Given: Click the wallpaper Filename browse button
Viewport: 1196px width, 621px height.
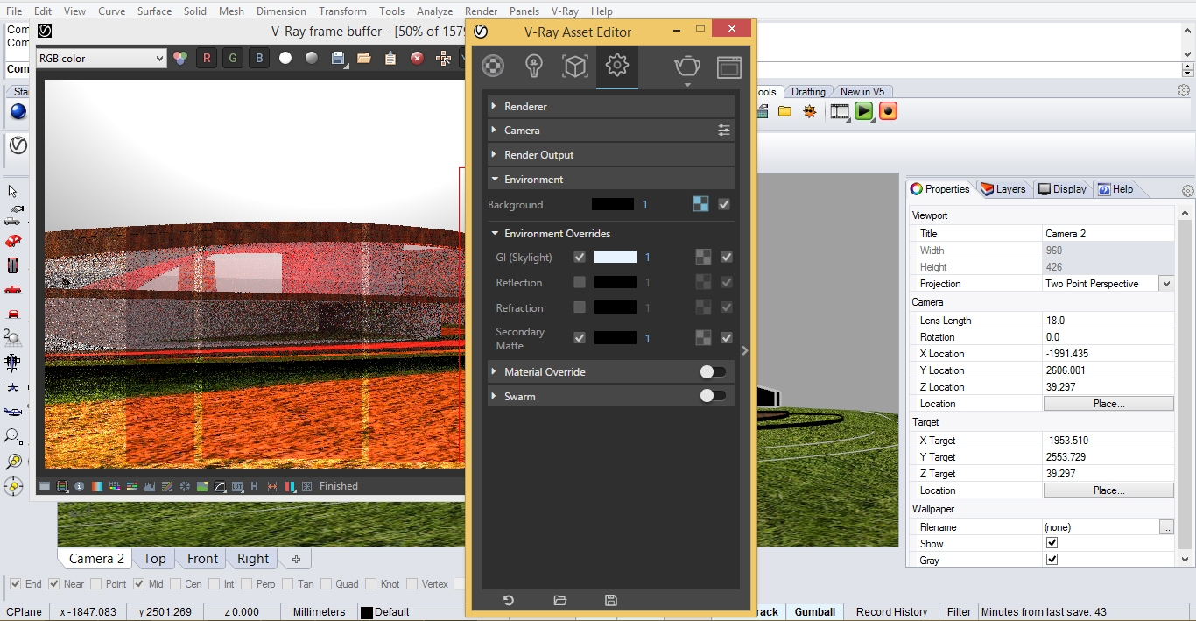Looking at the screenshot, I should [x=1165, y=527].
